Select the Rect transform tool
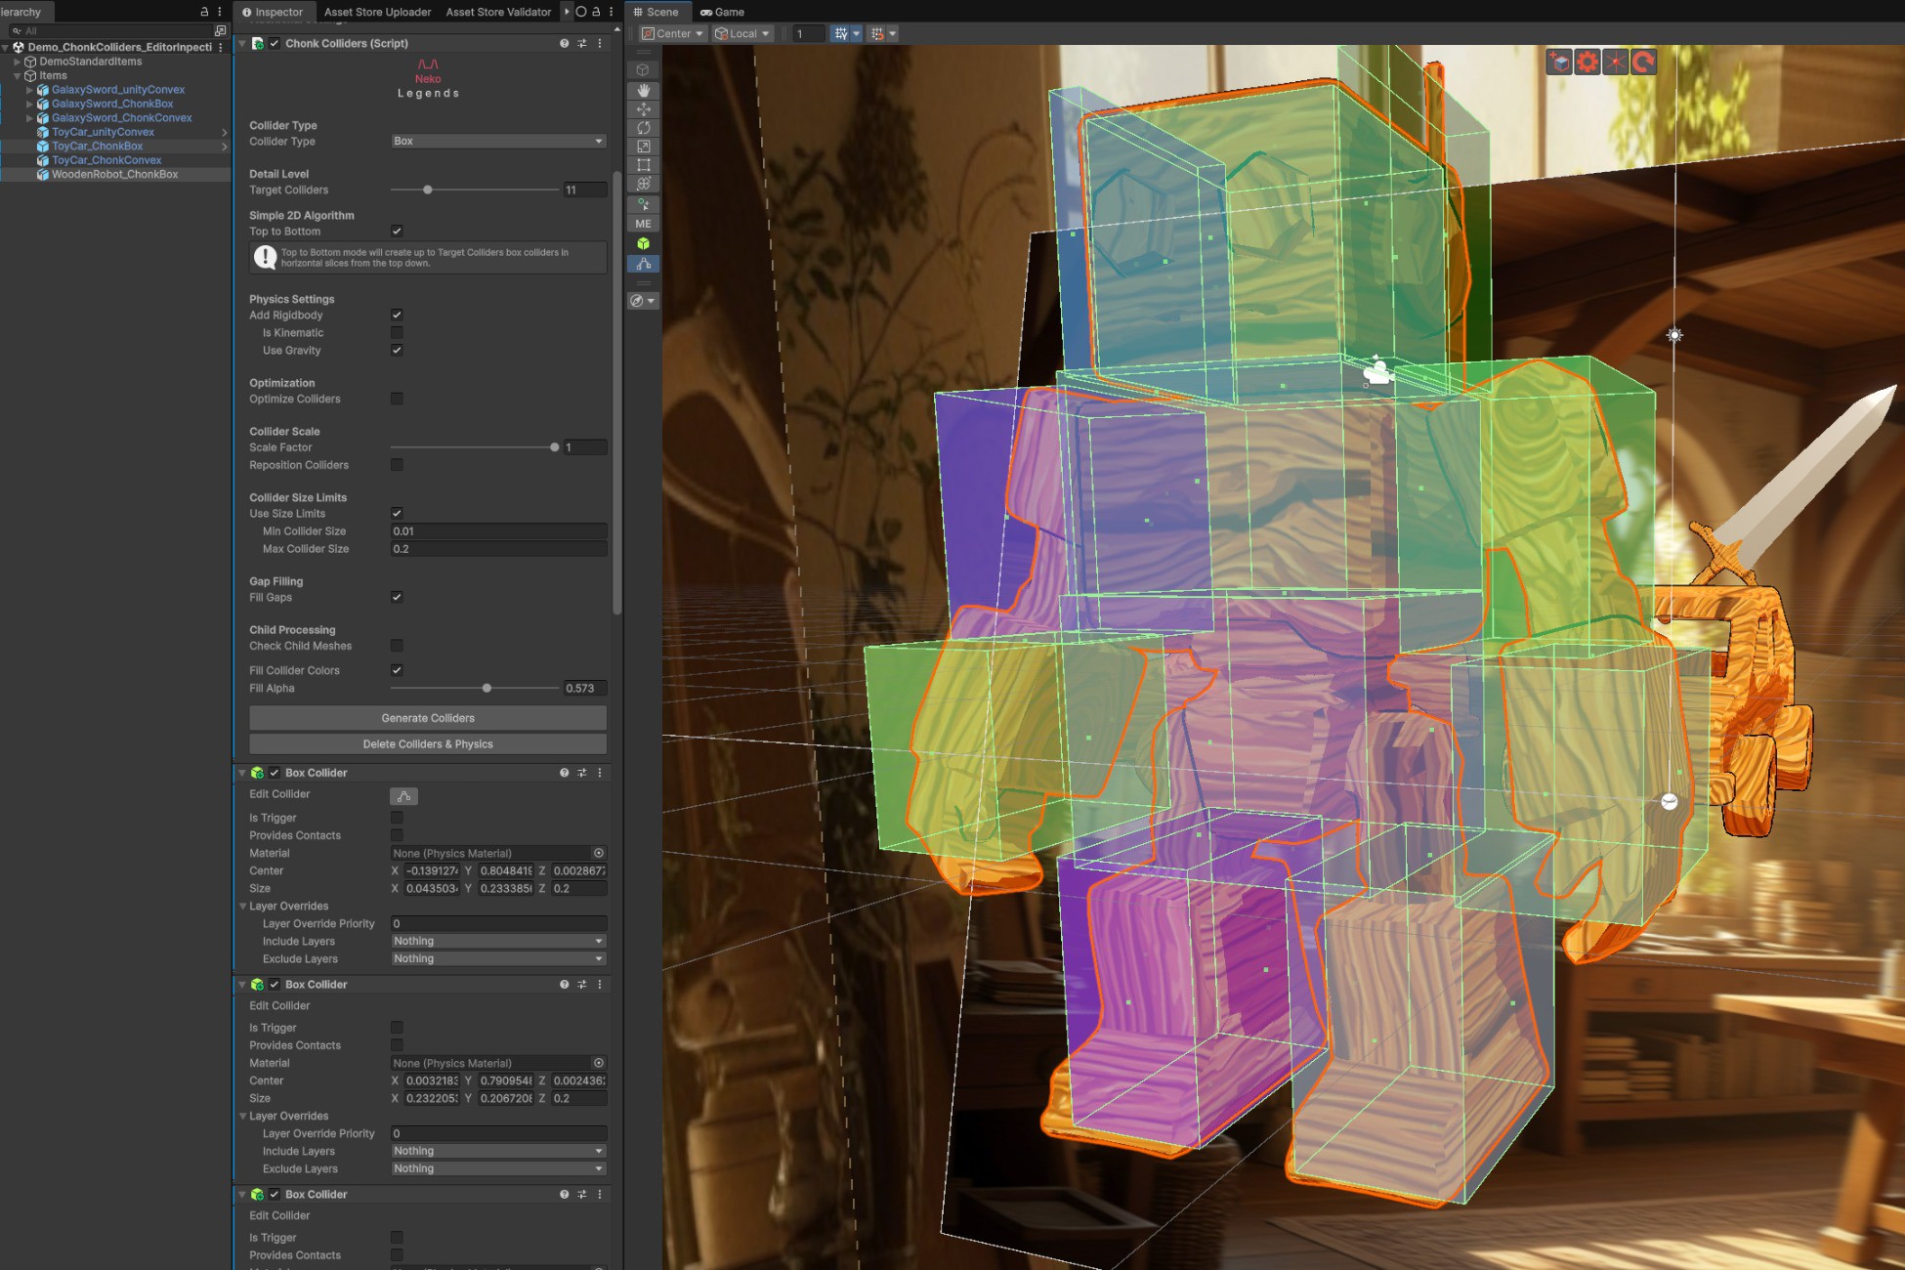This screenshot has height=1270, width=1905. pyautogui.click(x=643, y=165)
